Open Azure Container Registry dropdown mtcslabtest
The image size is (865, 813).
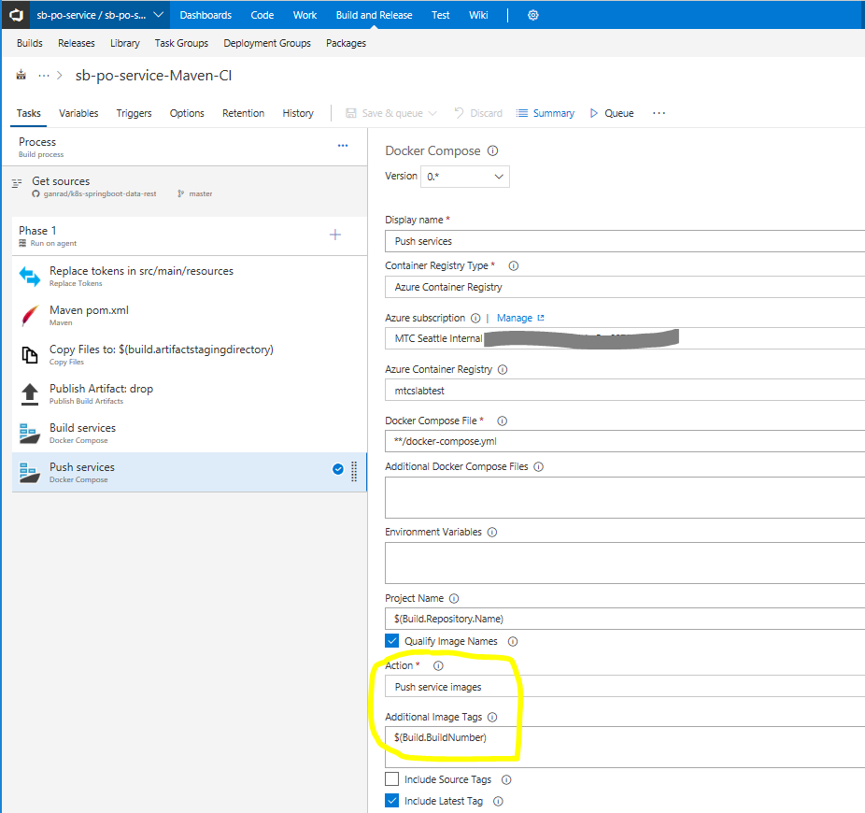[625, 391]
